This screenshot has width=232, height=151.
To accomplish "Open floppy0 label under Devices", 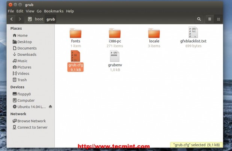I will 24,94.
